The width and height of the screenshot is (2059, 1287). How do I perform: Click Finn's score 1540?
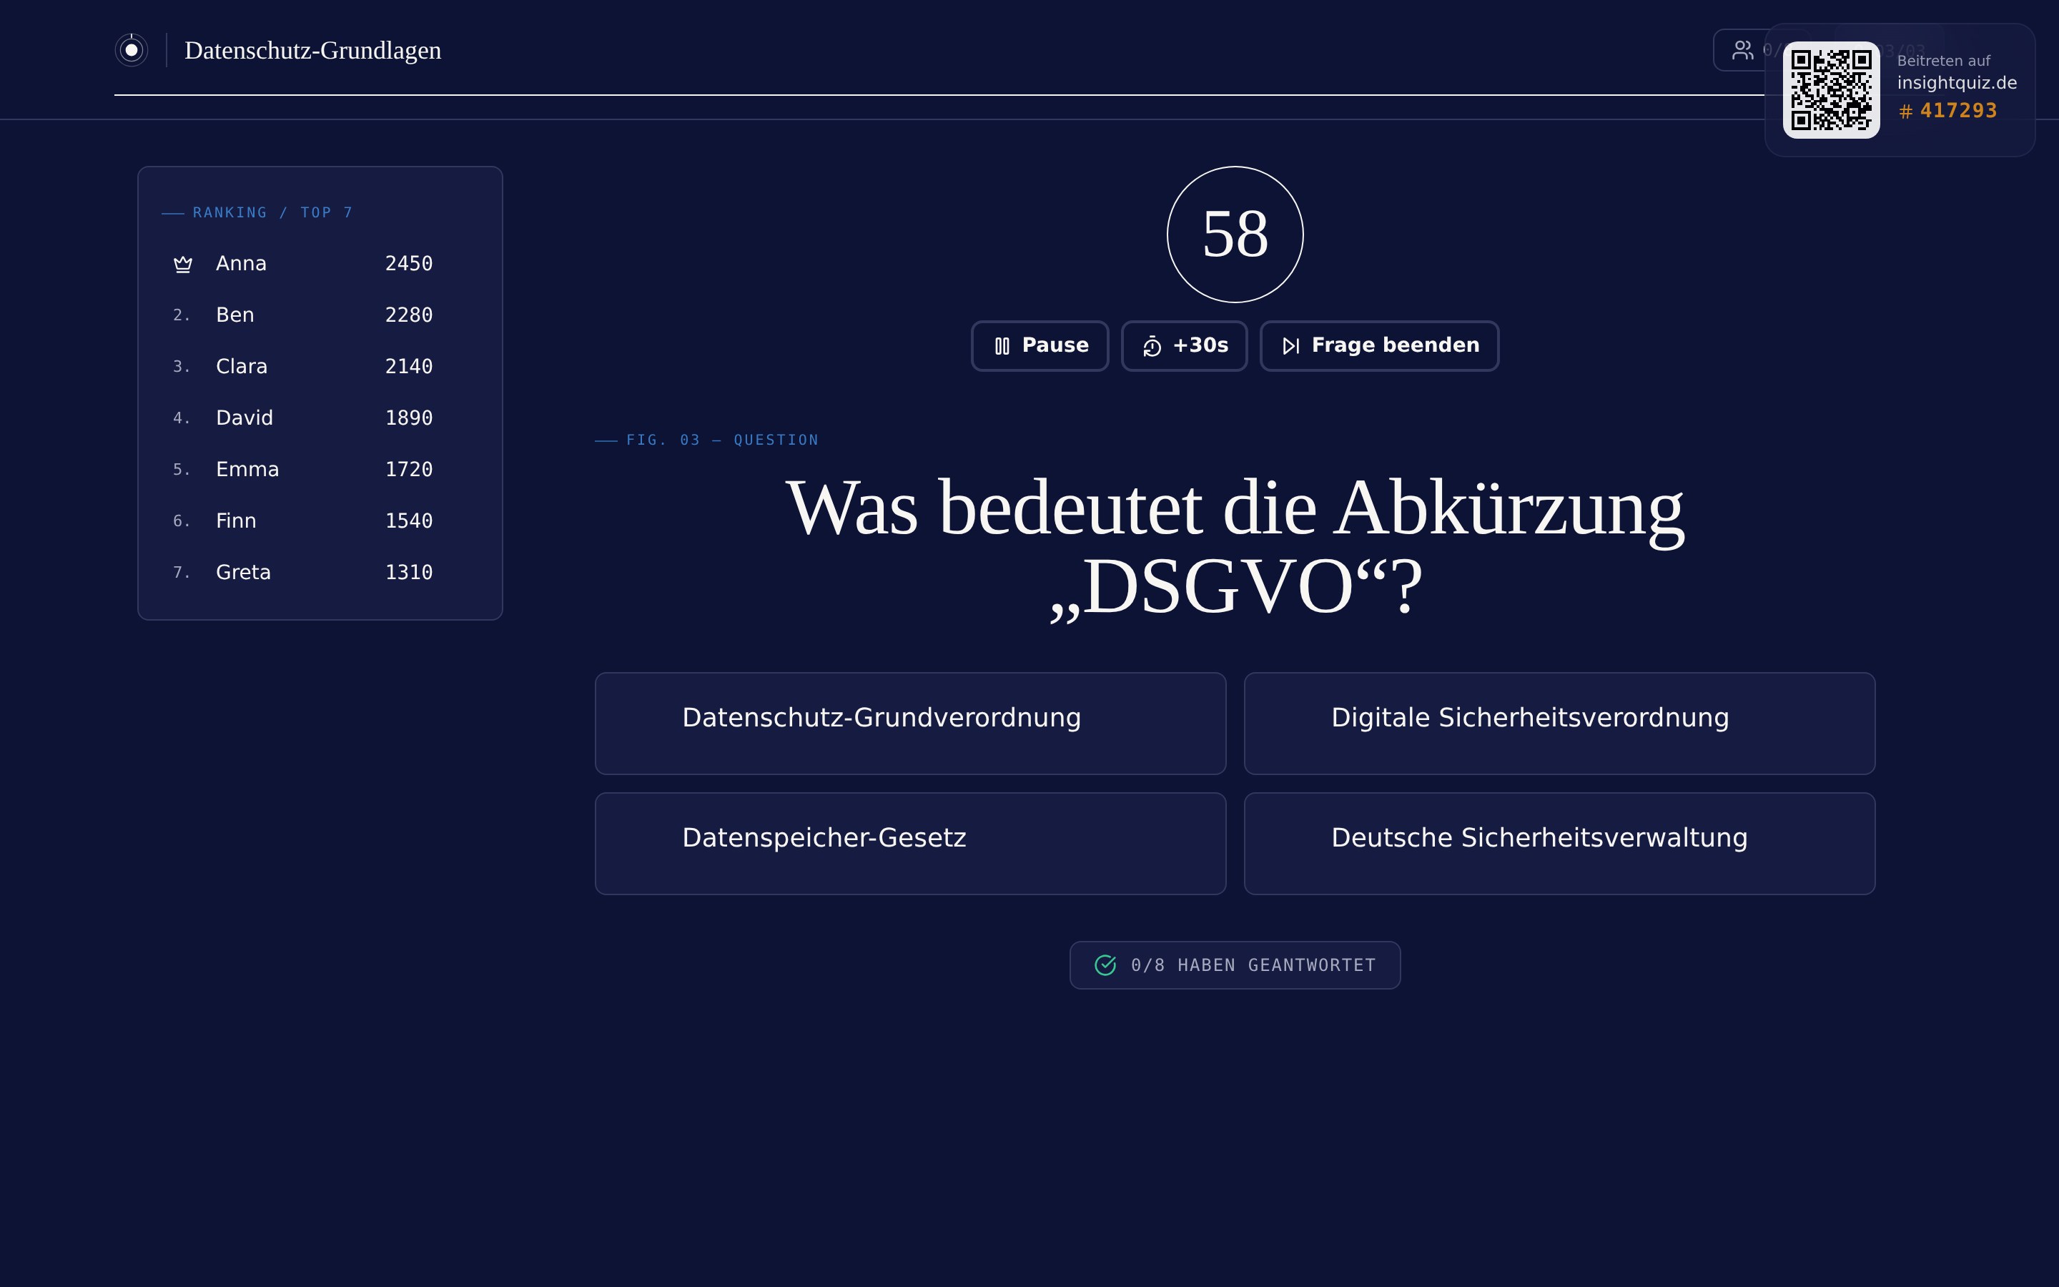pyautogui.click(x=408, y=521)
